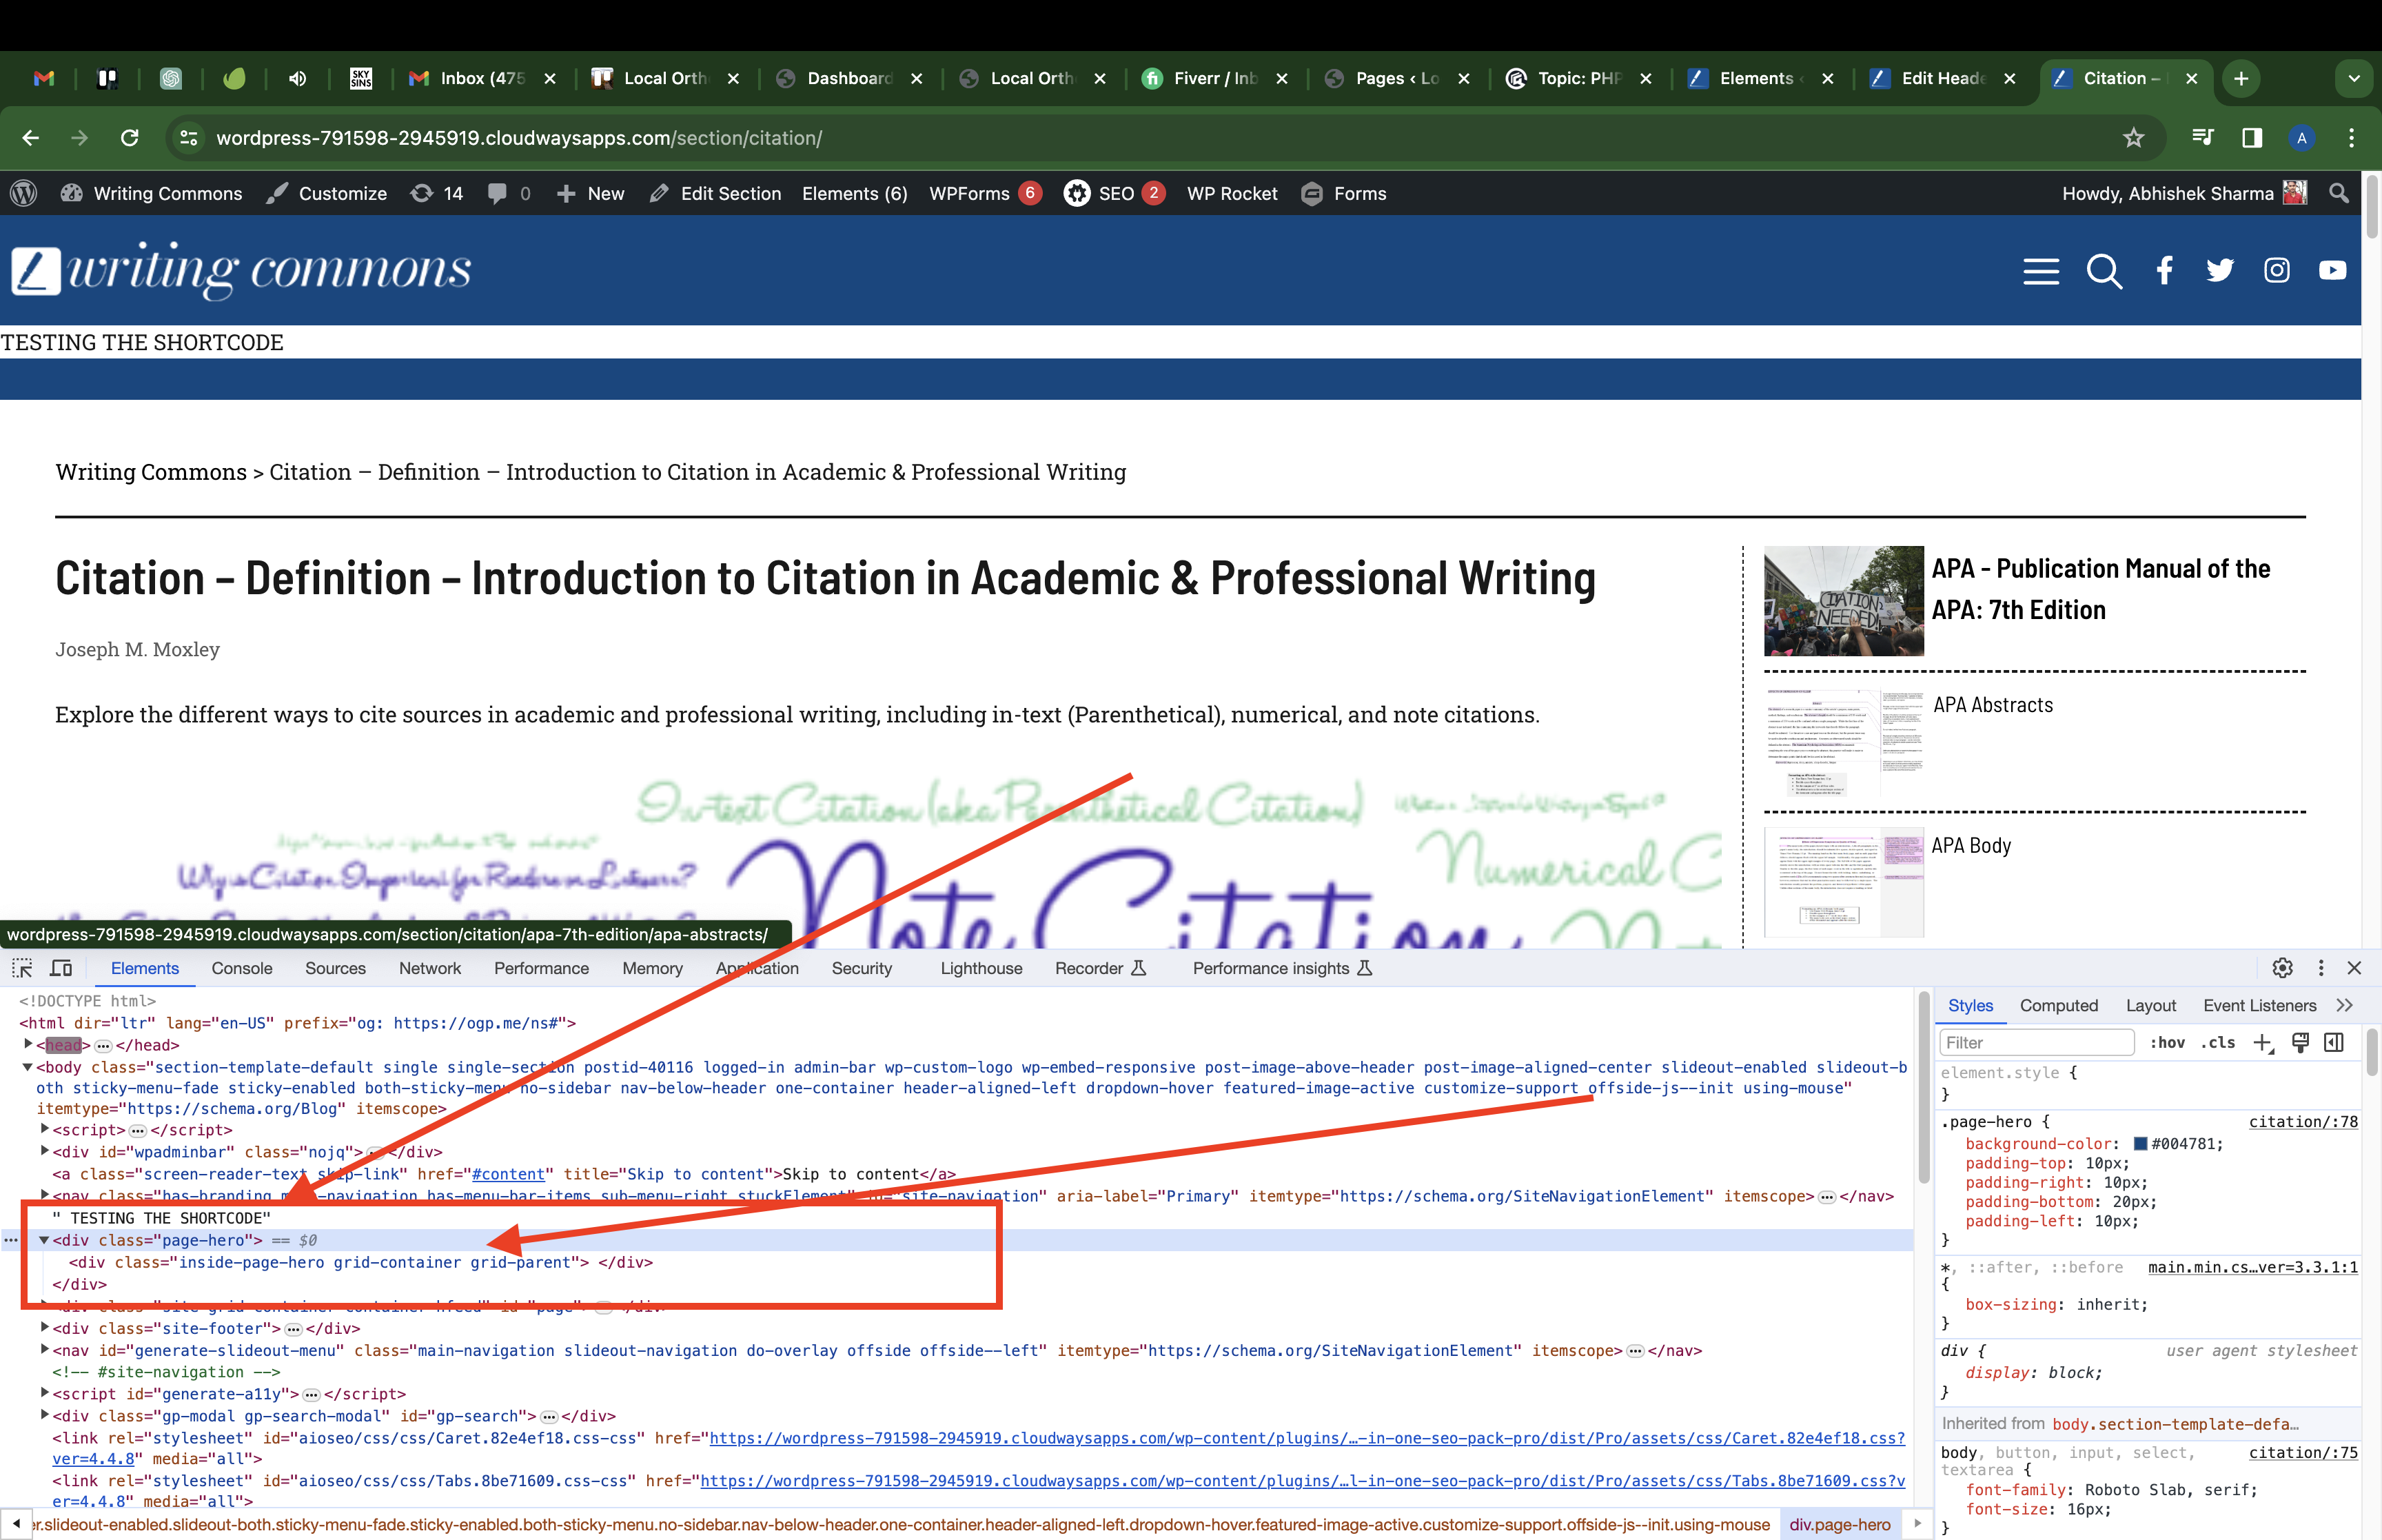The image size is (2382, 1540).
Task: Open the APA Abstracts sidebar link
Action: pos(1992,705)
